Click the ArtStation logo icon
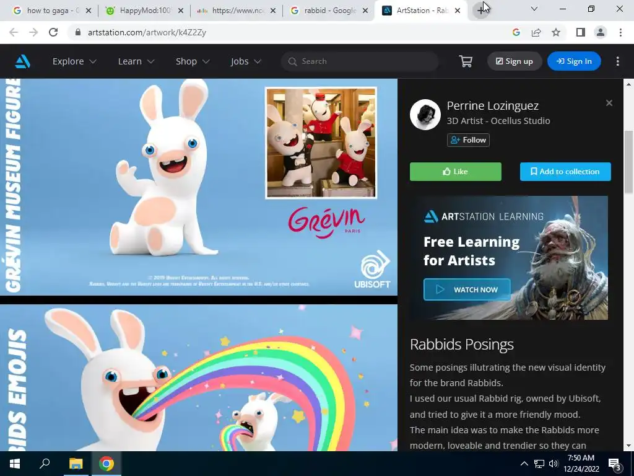 click(23, 61)
